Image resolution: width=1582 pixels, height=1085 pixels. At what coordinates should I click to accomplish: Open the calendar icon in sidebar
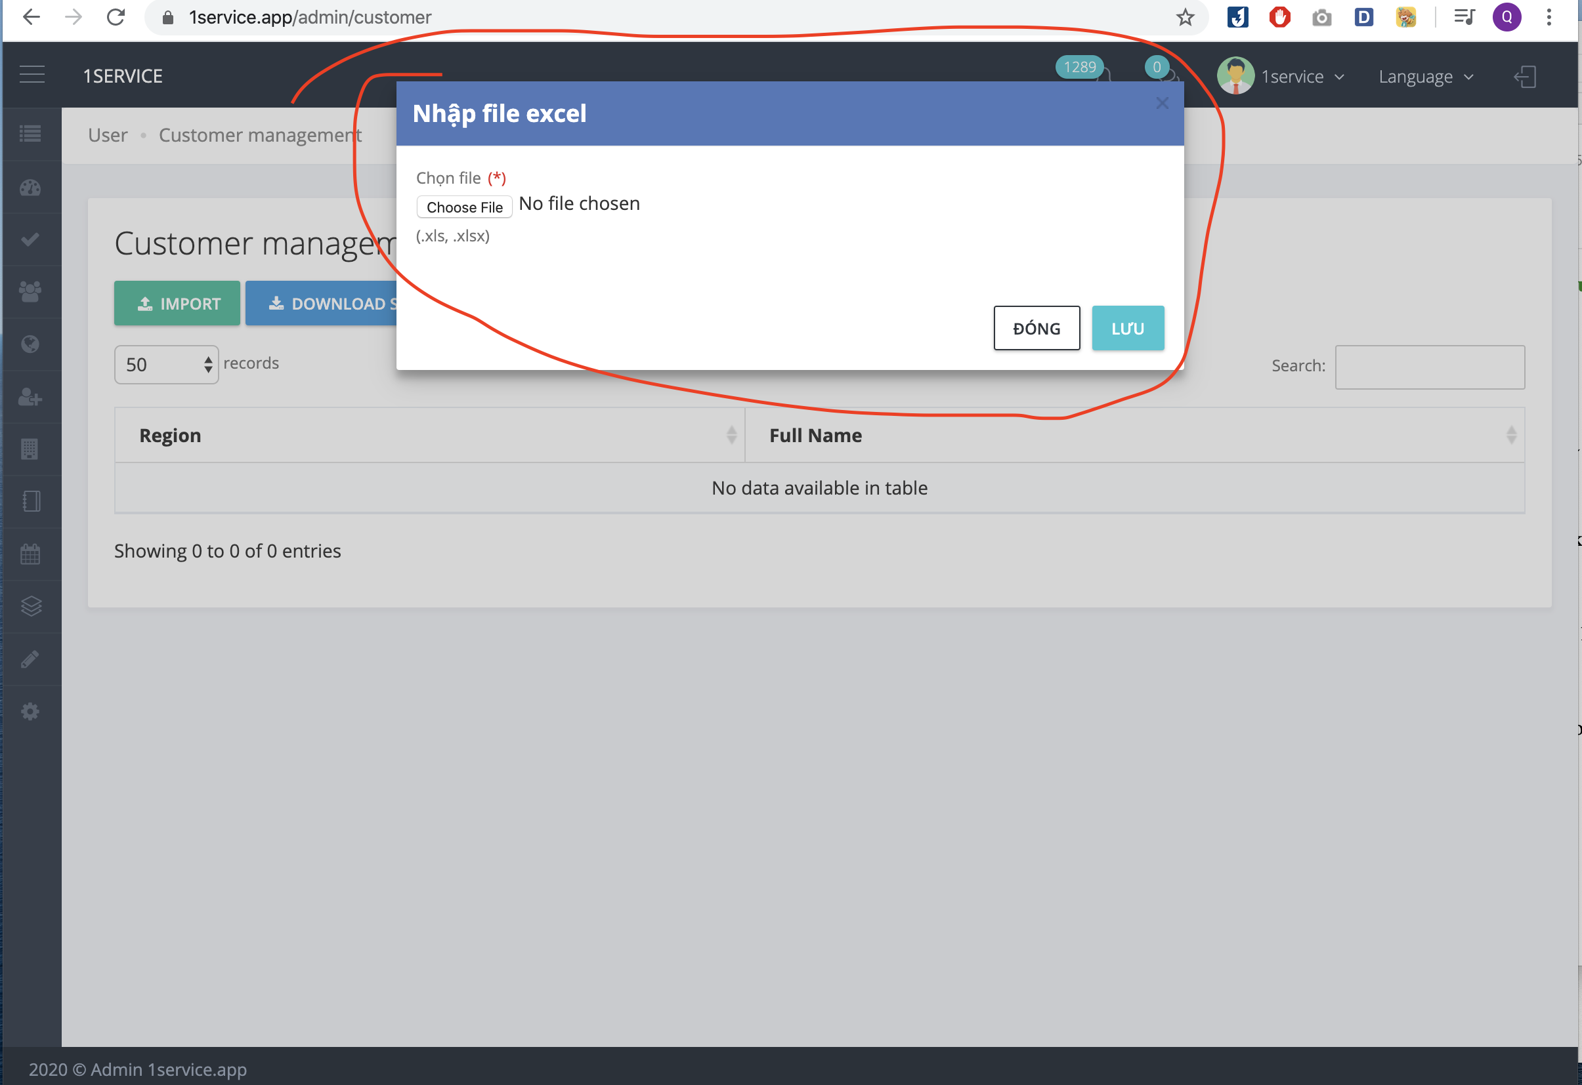coord(30,554)
